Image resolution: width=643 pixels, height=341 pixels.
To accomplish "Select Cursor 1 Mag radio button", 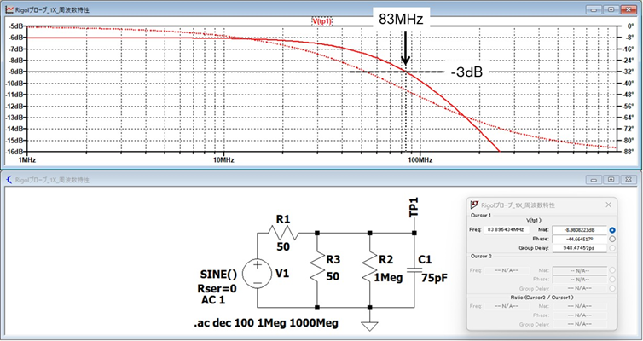I will (612, 230).
